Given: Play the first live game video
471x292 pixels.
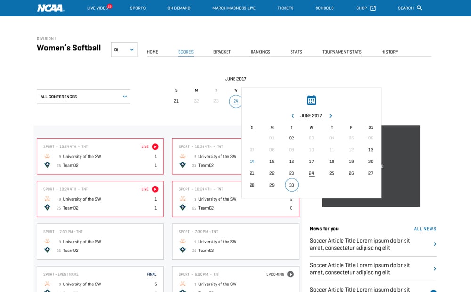Looking at the screenshot, I should click(155, 146).
